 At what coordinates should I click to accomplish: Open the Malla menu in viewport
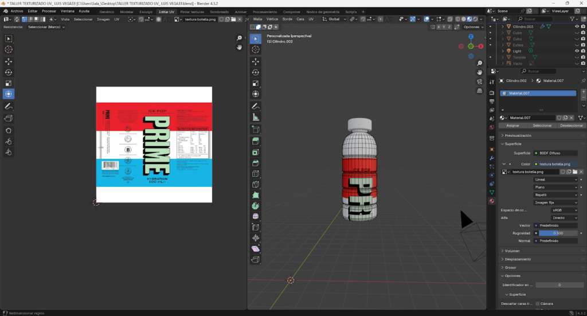pos(257,19)
